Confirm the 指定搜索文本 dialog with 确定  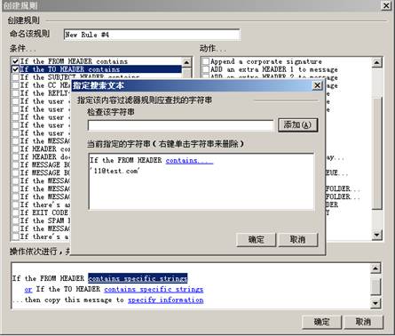[257, 239]
